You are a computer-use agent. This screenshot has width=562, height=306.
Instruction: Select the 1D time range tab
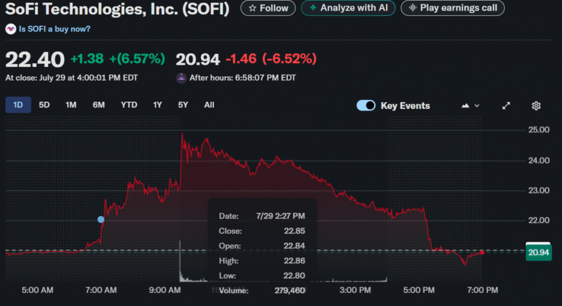[18, 105]
